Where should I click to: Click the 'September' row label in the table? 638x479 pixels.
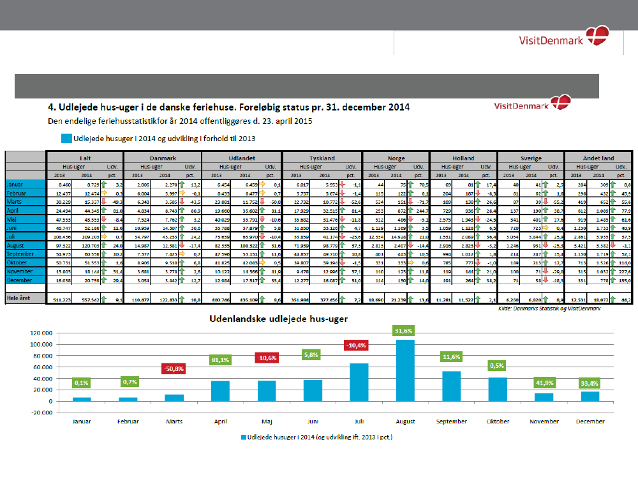tap(26, 254)
